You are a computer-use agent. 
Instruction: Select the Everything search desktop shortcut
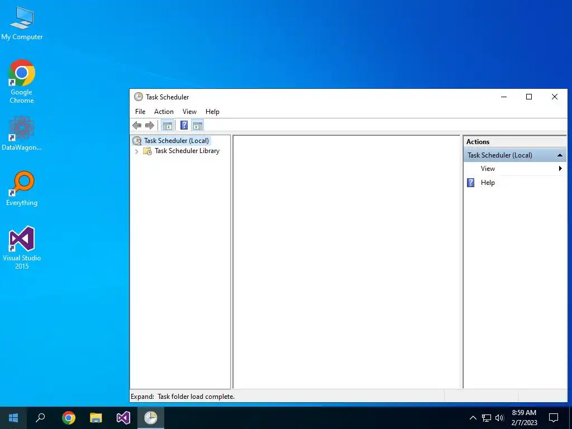coord(22,189)
